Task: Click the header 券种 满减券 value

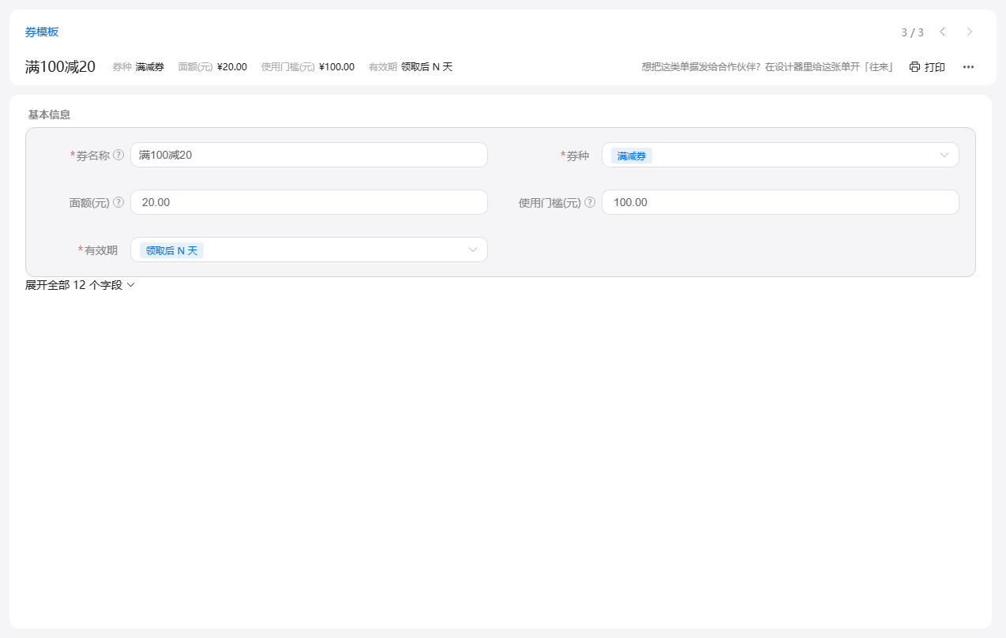Action: 149,67
